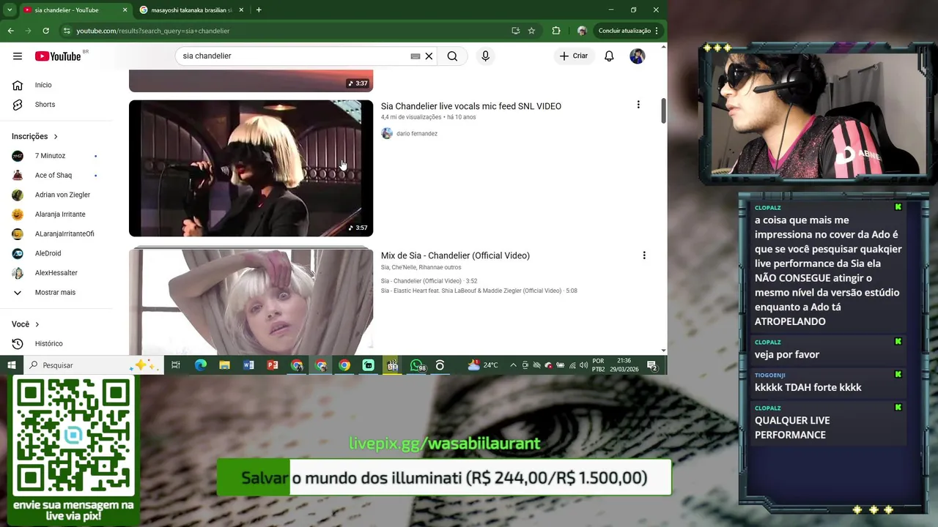Viewport: 938px width, 527px height.
Task: Launch Microsoft Edge from taskbar
Action: pos(200,365)
